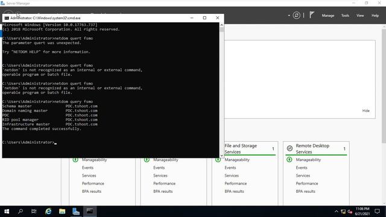Hide the welcome tile via the Hide link
The image size is (386, 217).
366,111
